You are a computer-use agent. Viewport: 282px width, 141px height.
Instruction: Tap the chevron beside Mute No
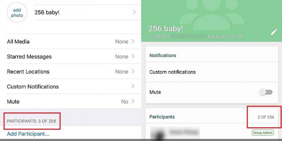pyautogui.click(x=133, y=102)
